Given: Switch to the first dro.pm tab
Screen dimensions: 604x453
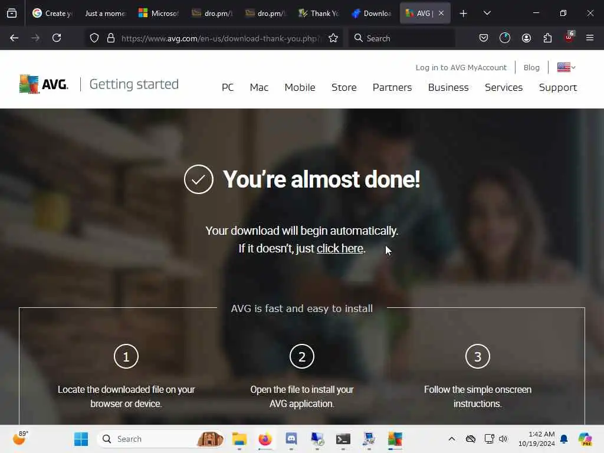Looking at the screenshot, I should 212,13.
